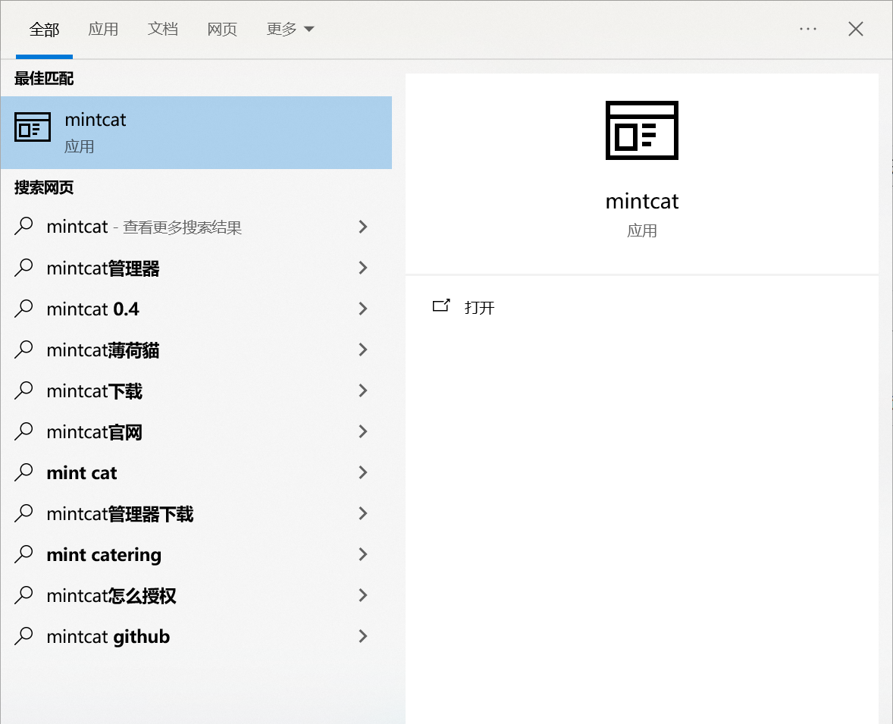
Task: Switch to the 全部 tab
Action: (x=45, y=29)
